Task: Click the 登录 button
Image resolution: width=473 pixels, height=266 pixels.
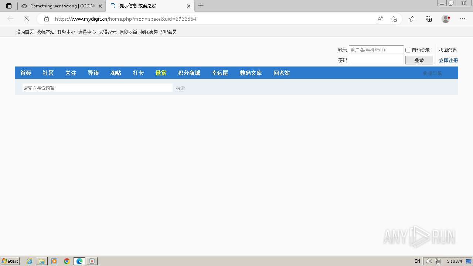Action: pyautogui.click(x=419, y=60)
